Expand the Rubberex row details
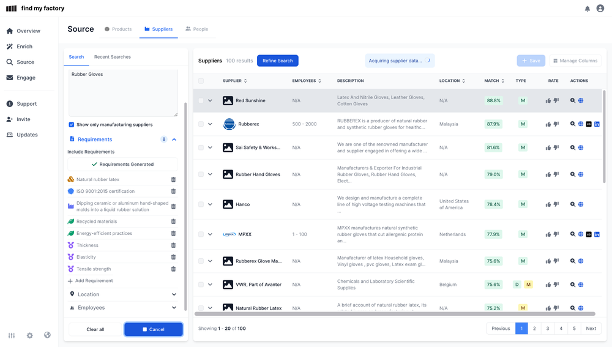 point(210,124)
